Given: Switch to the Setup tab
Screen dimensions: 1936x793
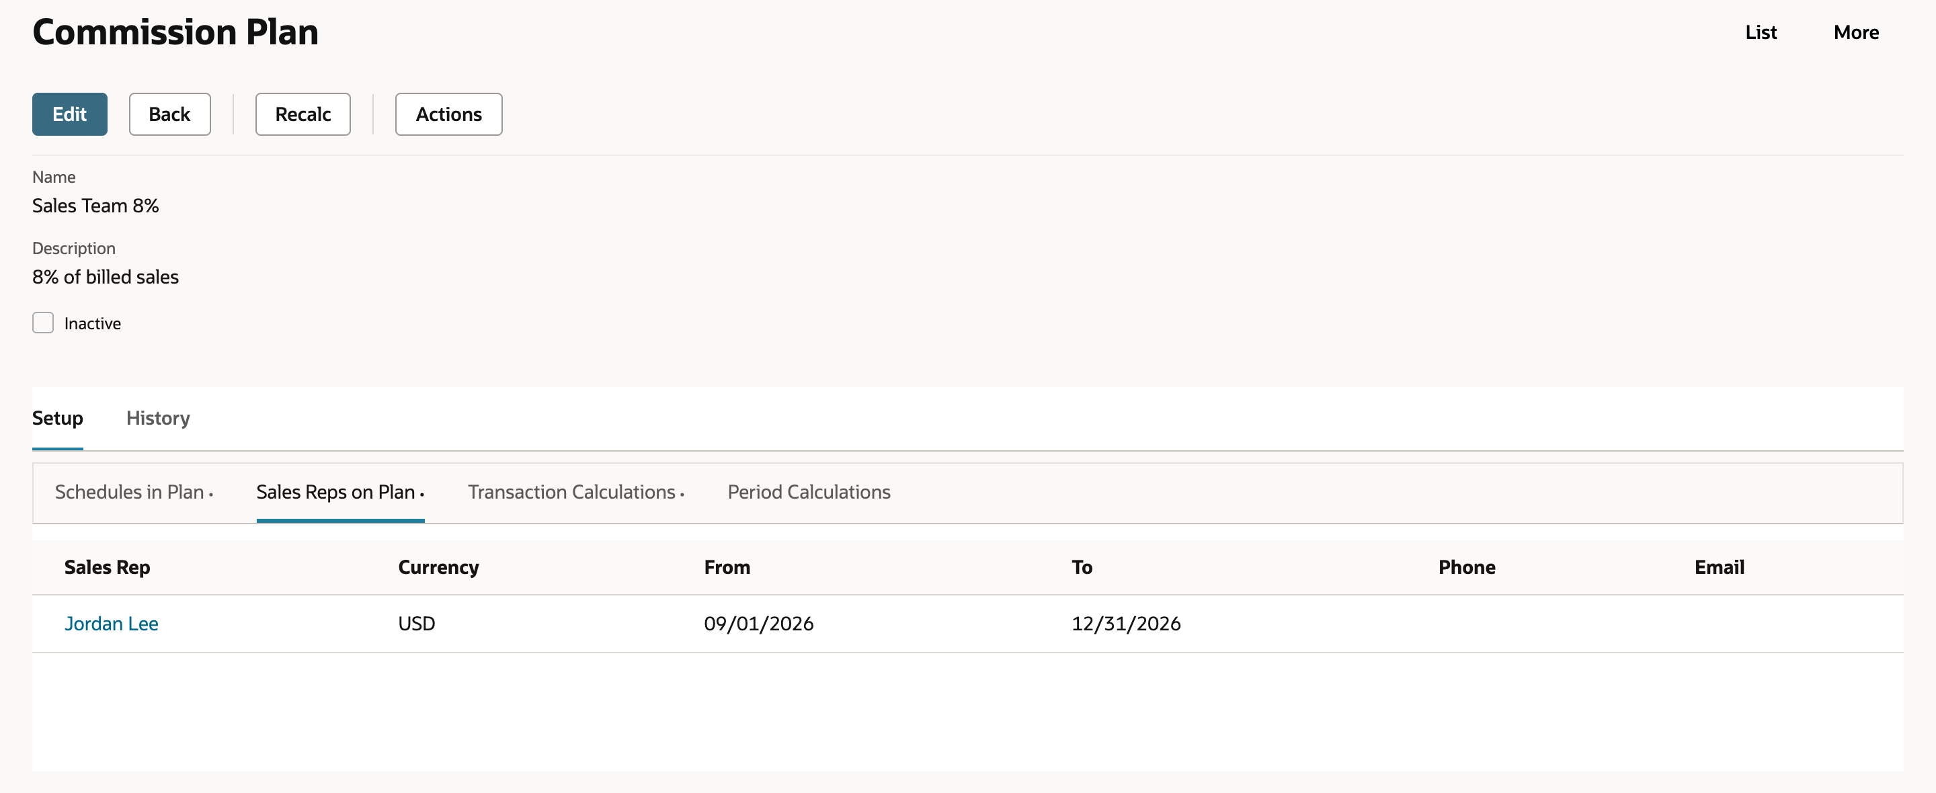Looking at the screenshot, I should [57, 418].
